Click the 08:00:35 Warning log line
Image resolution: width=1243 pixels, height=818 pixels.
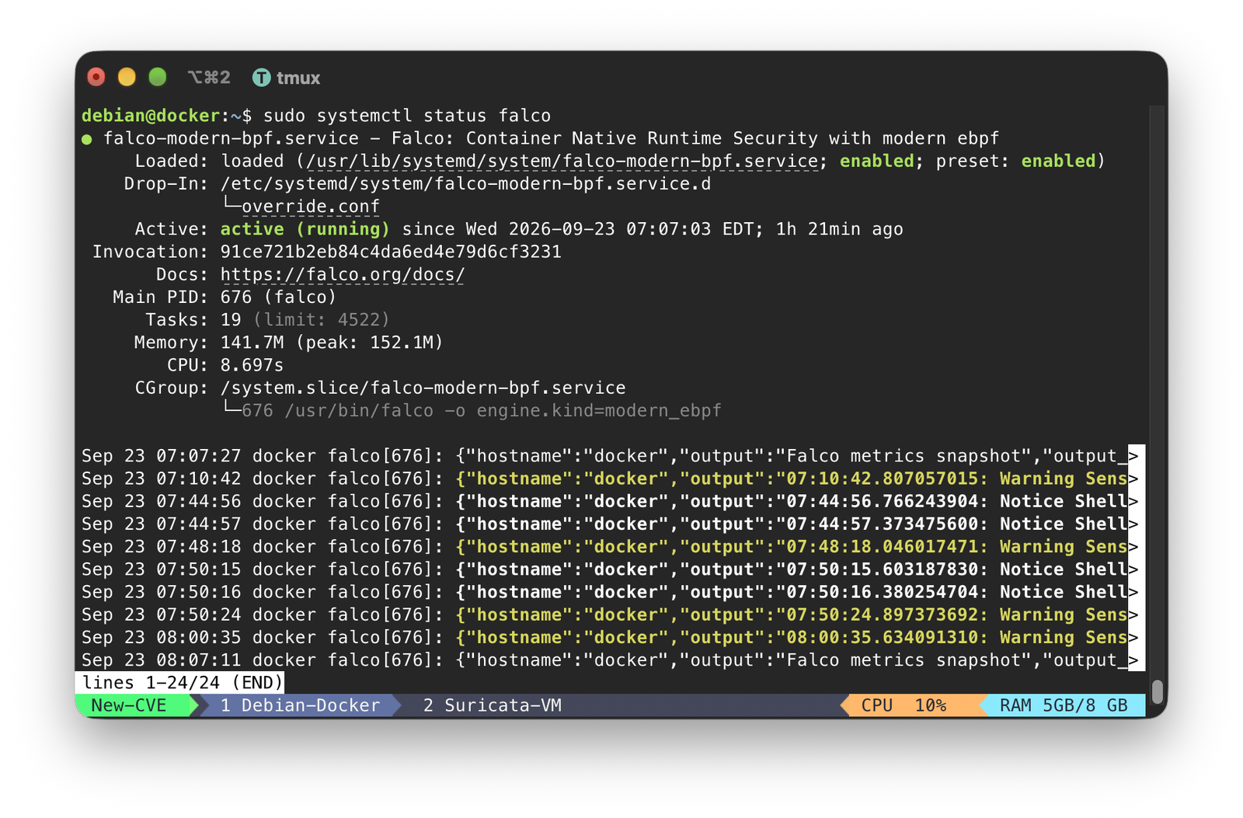[610, 637]
